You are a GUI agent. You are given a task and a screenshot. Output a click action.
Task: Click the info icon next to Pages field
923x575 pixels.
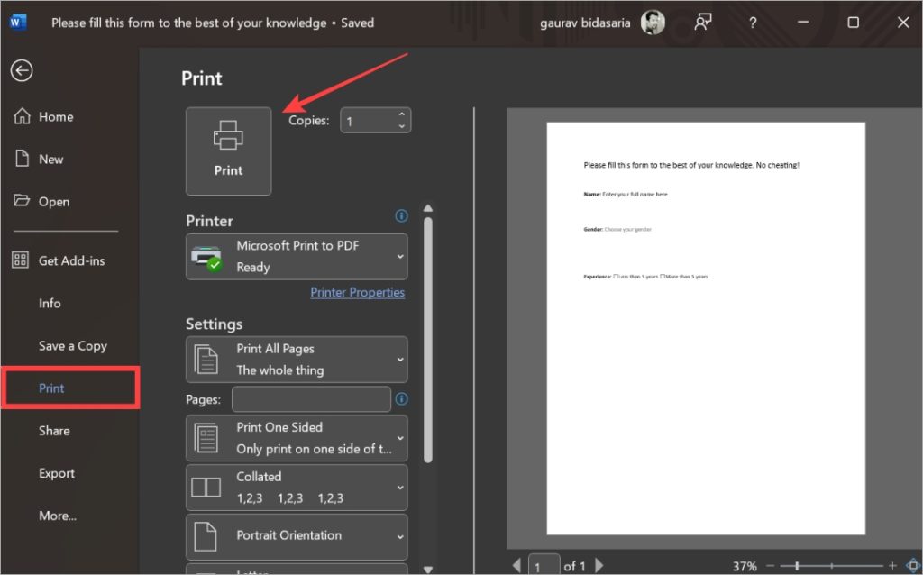tap(401, 399)
